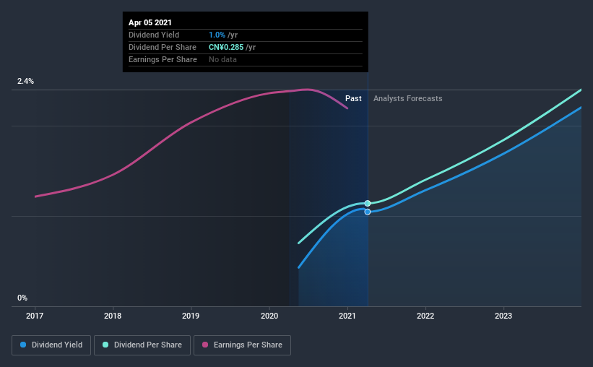The width and height of the screenshot is (593, 367).
Task: Click the 'No data' earnings value in tooltip
Action: coord(222,59)
